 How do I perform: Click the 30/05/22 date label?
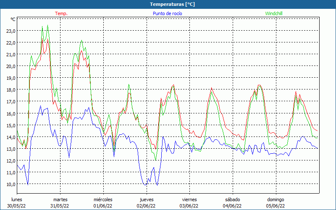pyautogui.click(x=16, y=206)
